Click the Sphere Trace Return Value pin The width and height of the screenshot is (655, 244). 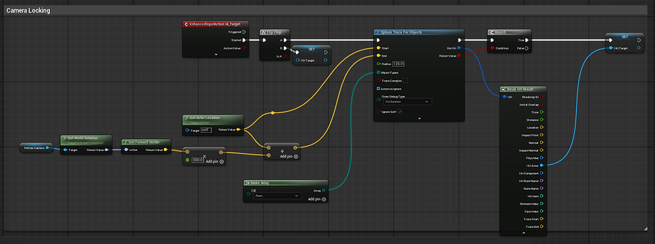click(x=458, y=55)
